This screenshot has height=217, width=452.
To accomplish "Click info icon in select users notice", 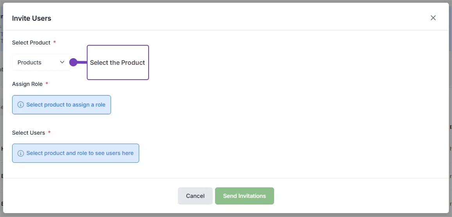I will click(21, 153).
